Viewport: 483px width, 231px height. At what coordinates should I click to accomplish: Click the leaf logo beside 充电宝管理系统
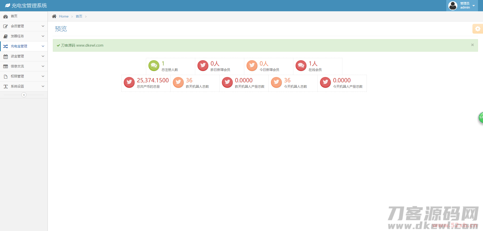8,6
